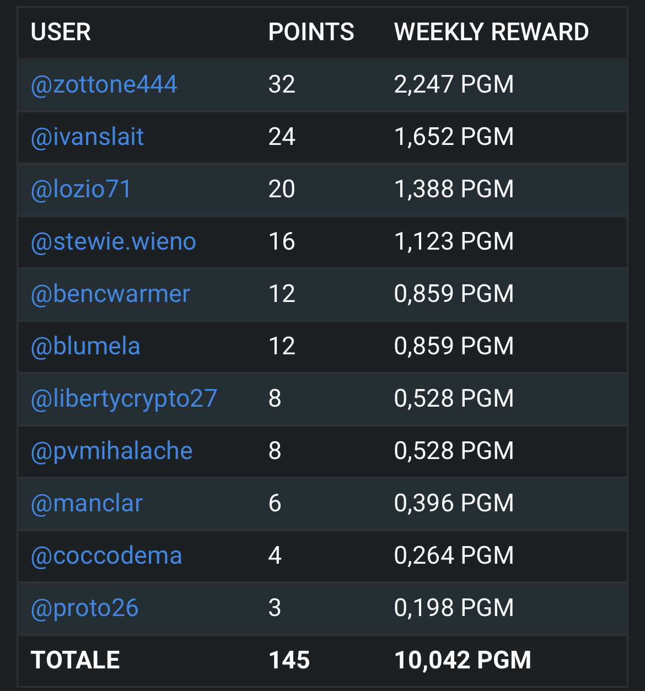Click the @pvmihalache user link
The image size is (645, 691).
pos(112,451)
